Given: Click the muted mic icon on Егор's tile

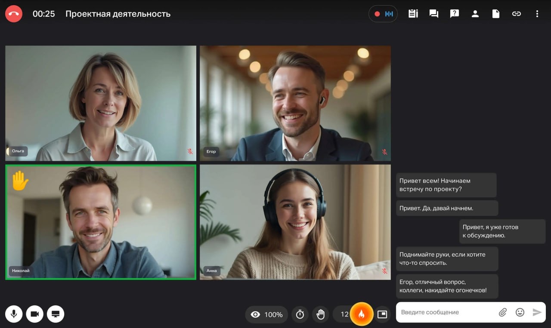Looking at the screenshot, I should tap(385, 152).
